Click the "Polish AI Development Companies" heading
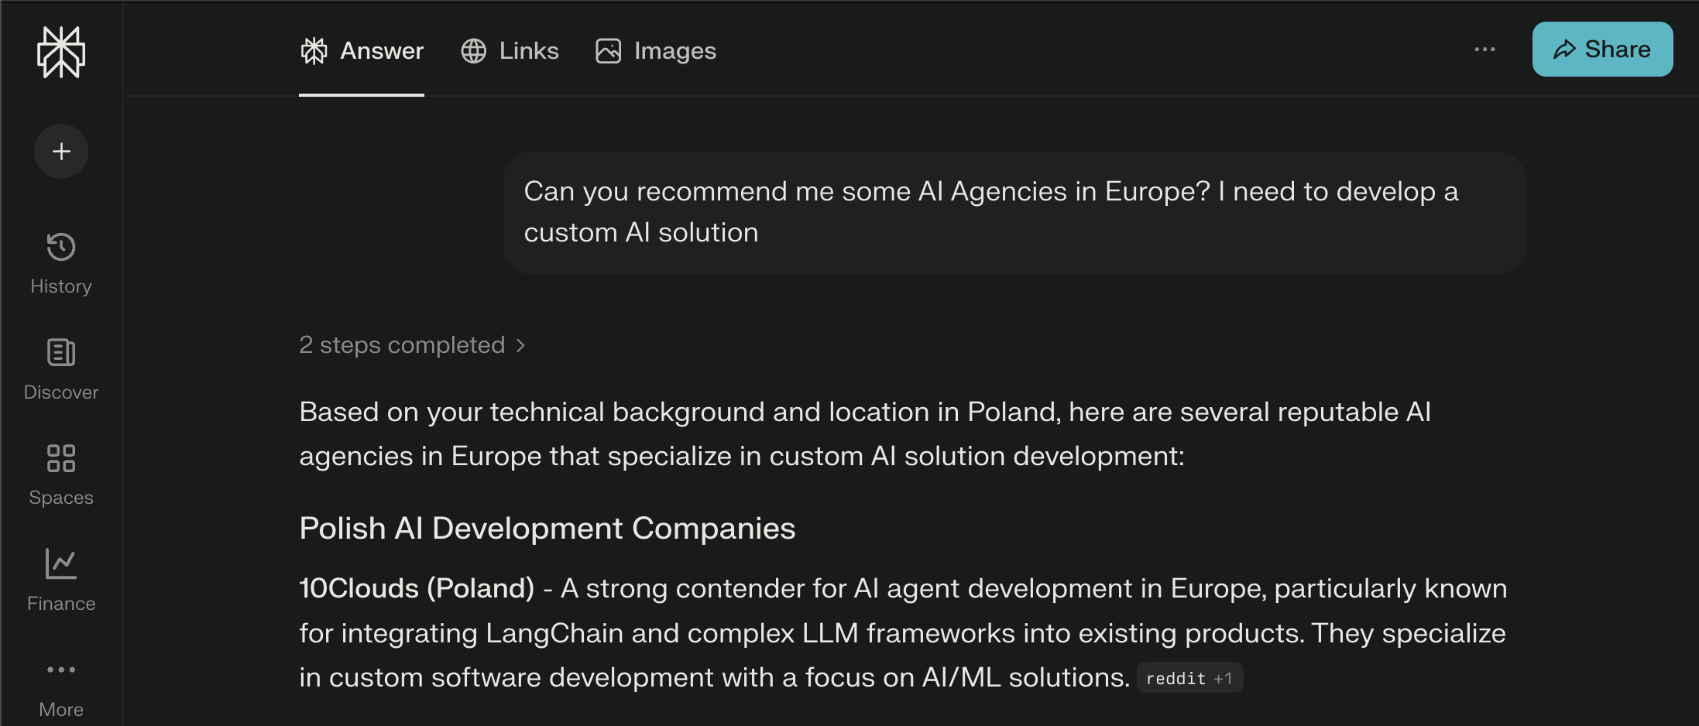Viewport: 1699px width, 726px height. (547, 529)
